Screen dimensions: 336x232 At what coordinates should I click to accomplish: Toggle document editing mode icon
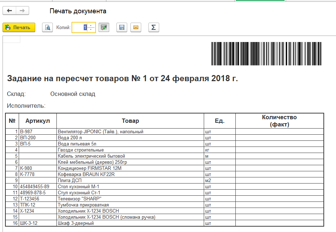(104, 27)
